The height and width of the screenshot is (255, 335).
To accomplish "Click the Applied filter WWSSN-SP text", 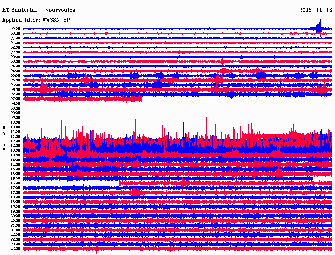I will click(36, 20).
